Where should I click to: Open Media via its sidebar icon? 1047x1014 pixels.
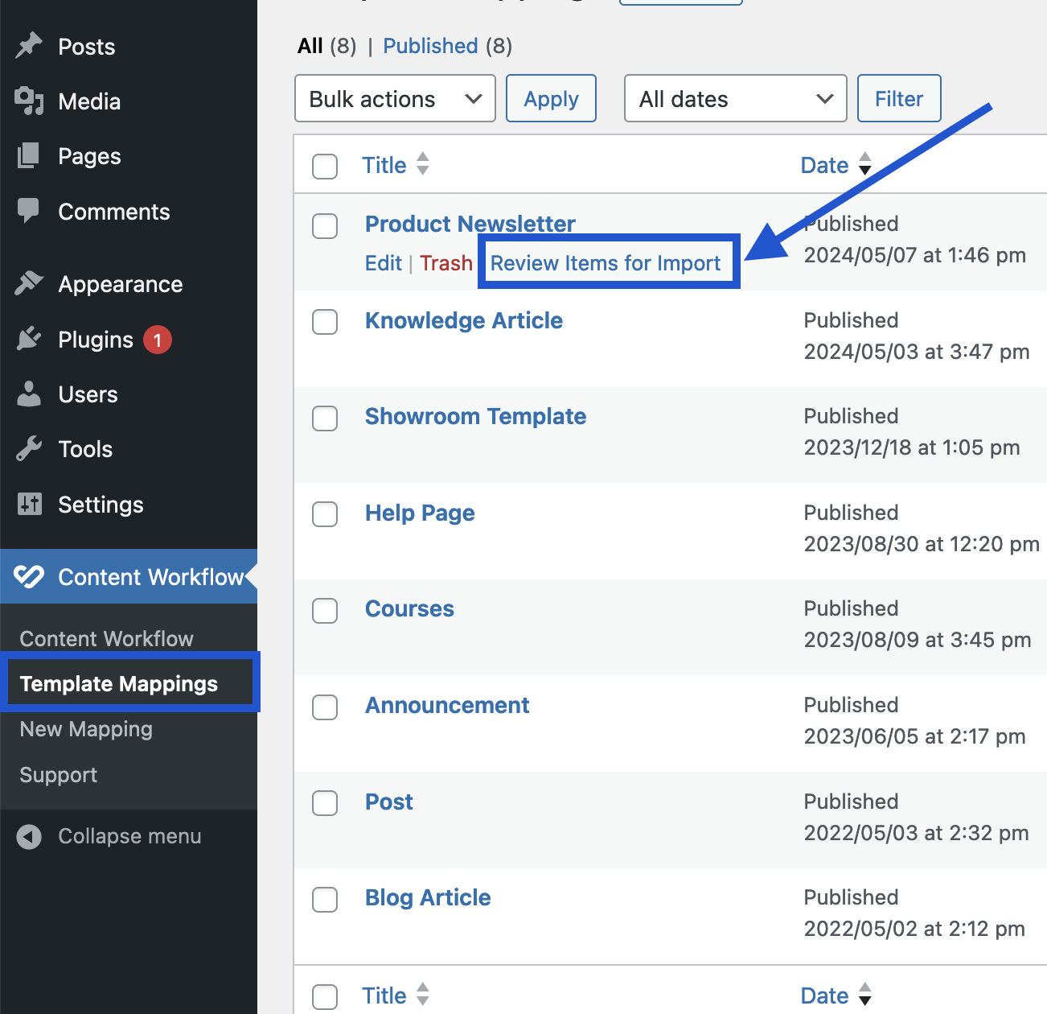(x=28, y=101)
